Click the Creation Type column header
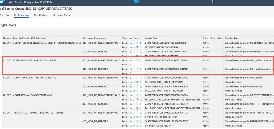 click(x=232, y=38)
